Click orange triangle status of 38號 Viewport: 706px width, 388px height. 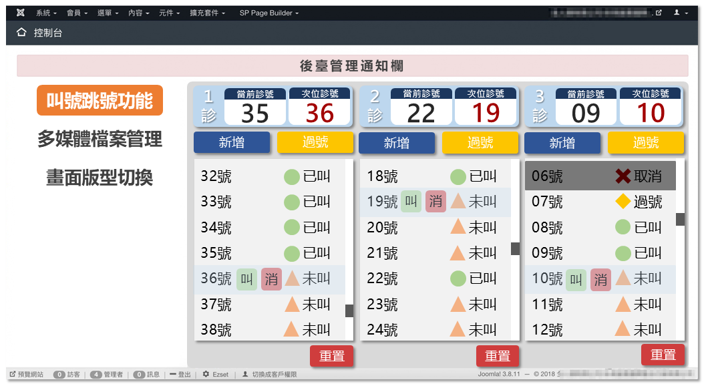point(291,329)
